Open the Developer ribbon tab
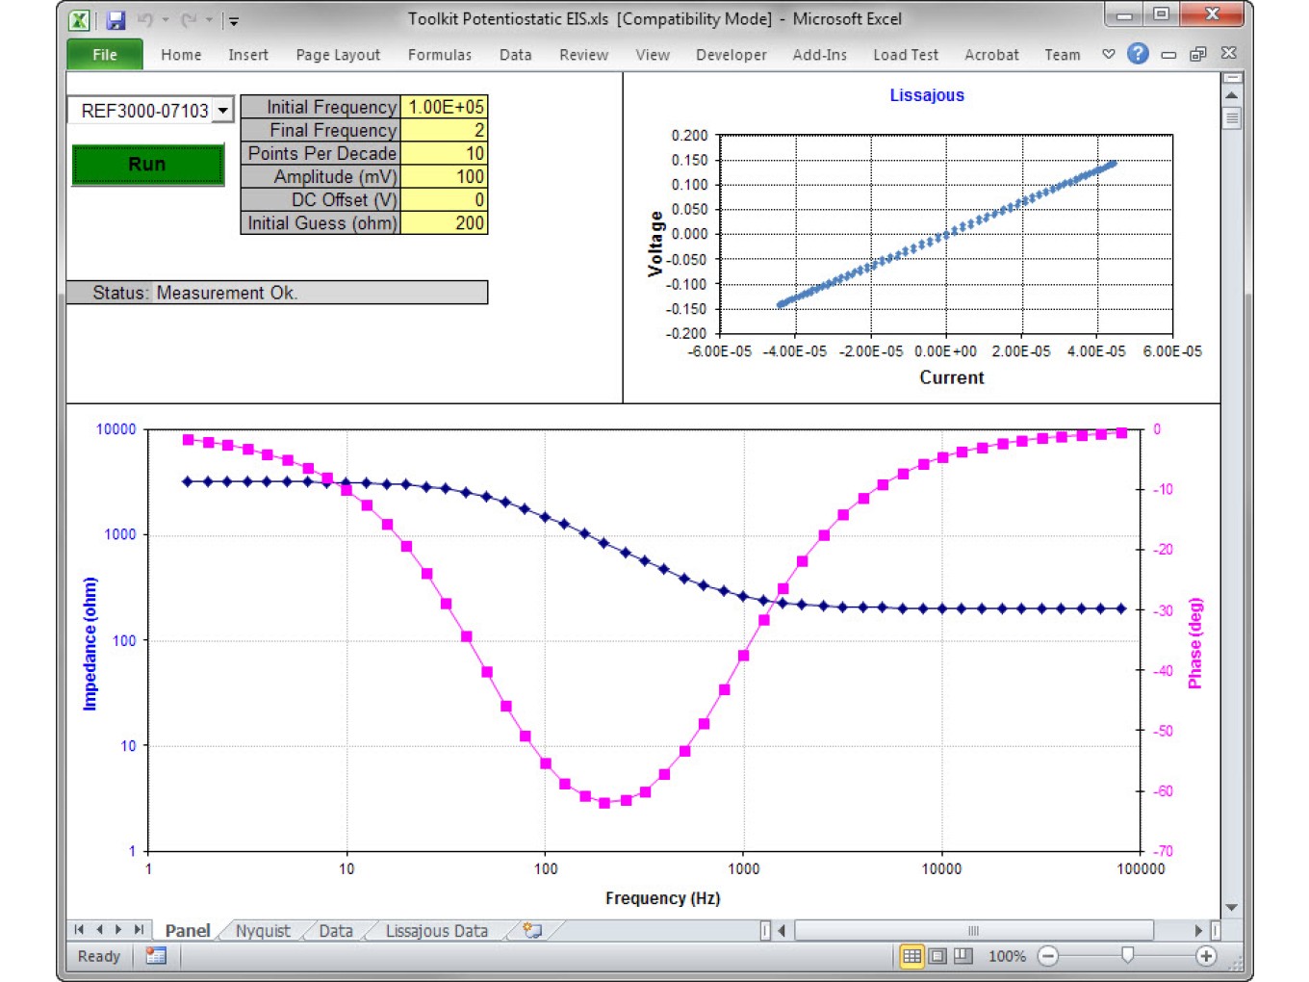This screenshot has width=1309, height=982. (731, 55)
